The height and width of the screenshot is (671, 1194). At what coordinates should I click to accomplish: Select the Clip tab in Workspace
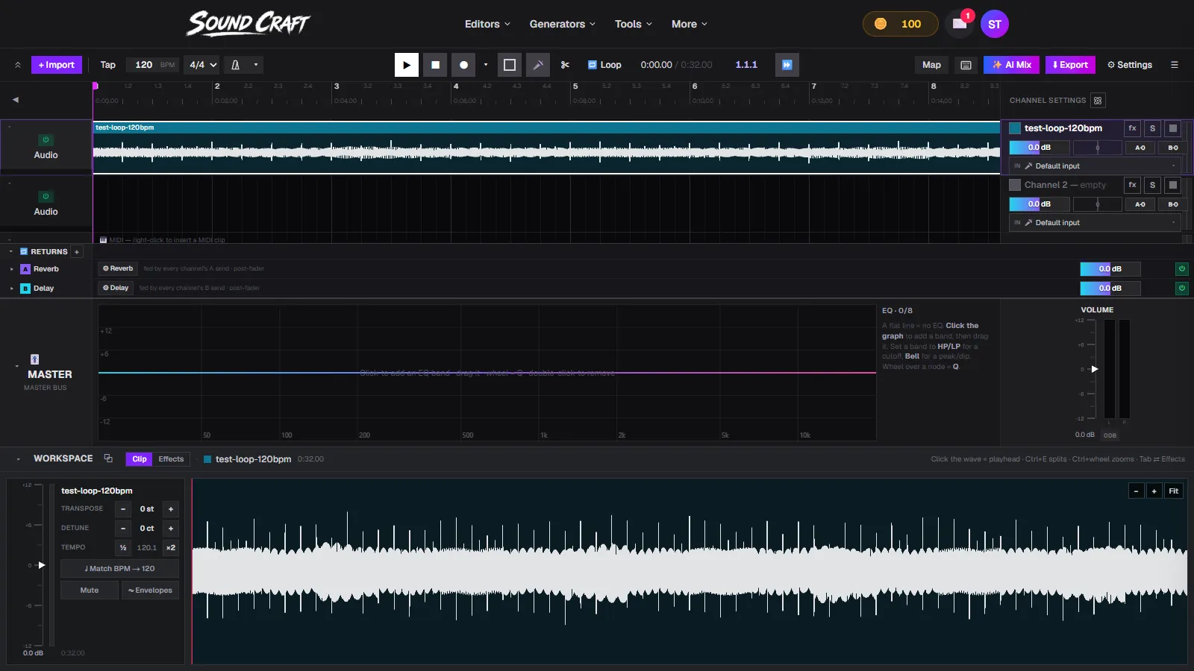pyautogui.click(x=140, y=459)
